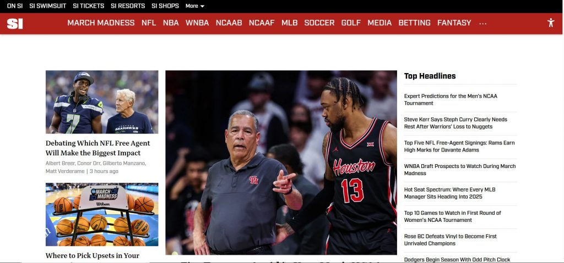Open 'Top Five NFL Free-Agent Signings' headline
This screenshot has width=564, height=263.
[459, 146]
